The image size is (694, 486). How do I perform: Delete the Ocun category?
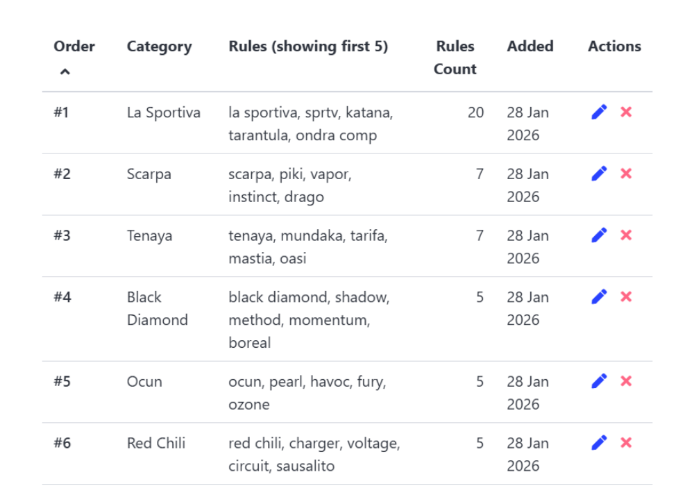626,381
